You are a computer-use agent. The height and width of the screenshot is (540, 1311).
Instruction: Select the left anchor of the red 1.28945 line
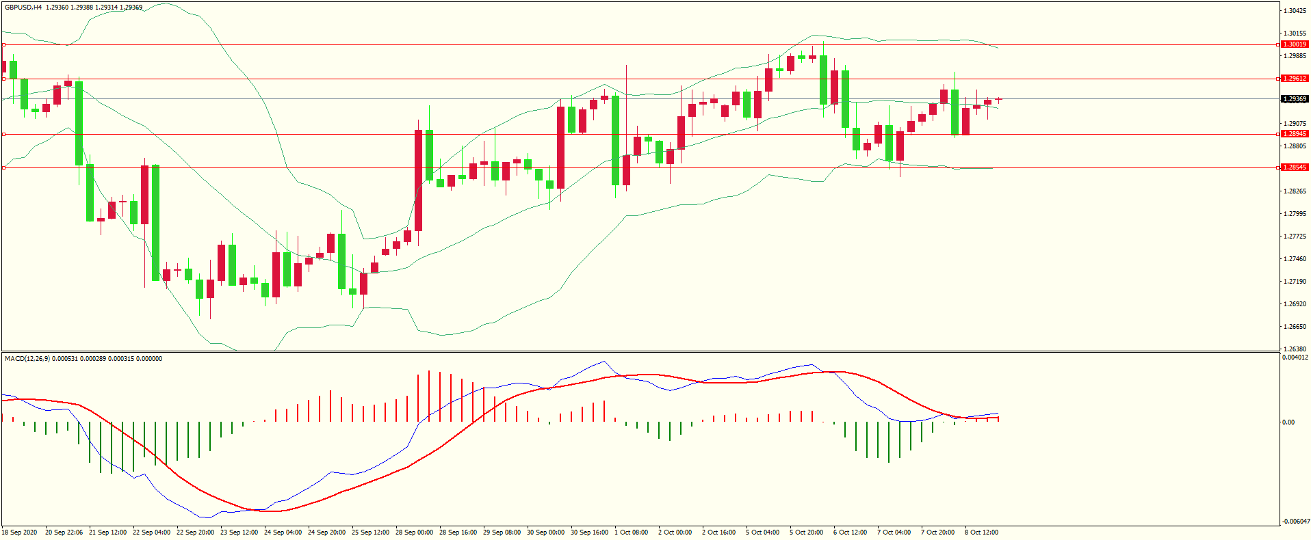coord(3,134)
